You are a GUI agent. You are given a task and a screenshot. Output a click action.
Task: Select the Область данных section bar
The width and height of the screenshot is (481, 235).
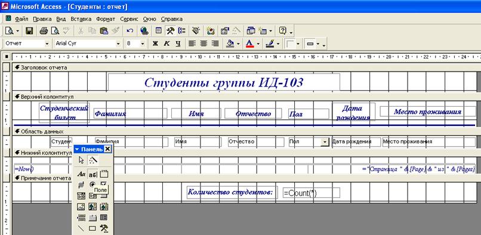[x=246, y=131]
